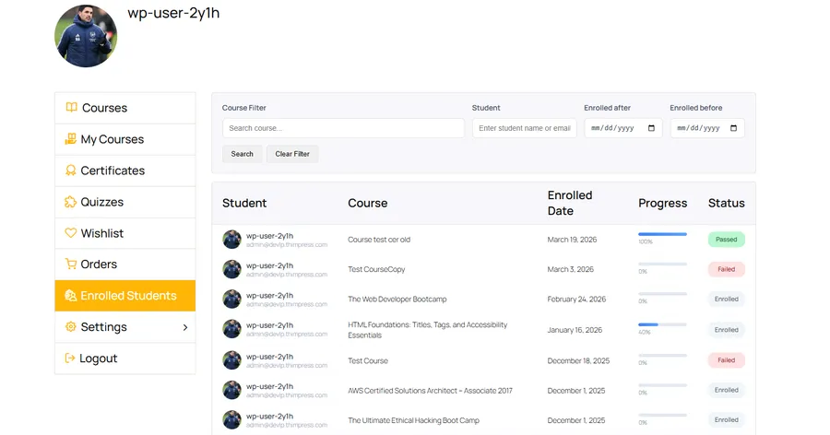
Task: Click the 100% progress bar
Action: pyautogui.click(x=662, y=234)
